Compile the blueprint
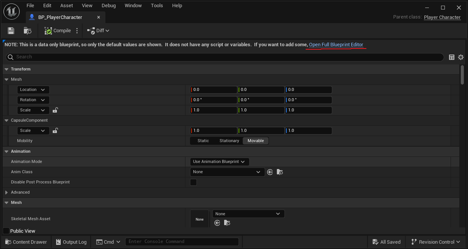 pyautogui.click(x=57, y=31)
